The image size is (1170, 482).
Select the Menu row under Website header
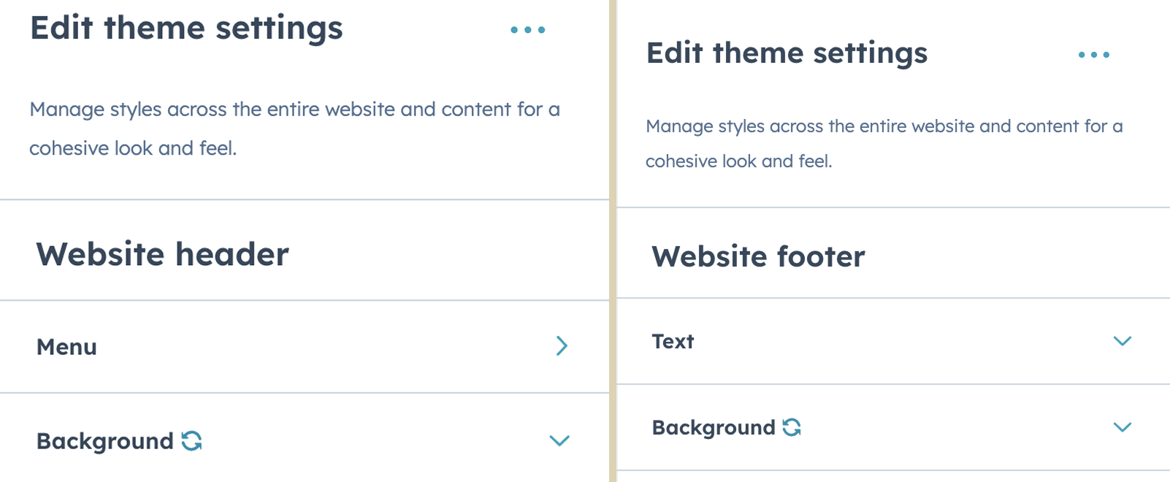coord(305,347)
